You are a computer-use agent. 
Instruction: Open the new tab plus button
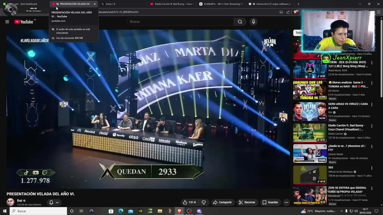pos(298,4)
